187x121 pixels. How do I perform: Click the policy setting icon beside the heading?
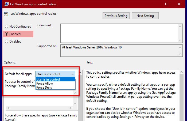point(6,14)
